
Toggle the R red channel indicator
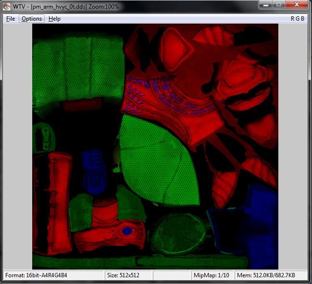[x=292, y=19]
